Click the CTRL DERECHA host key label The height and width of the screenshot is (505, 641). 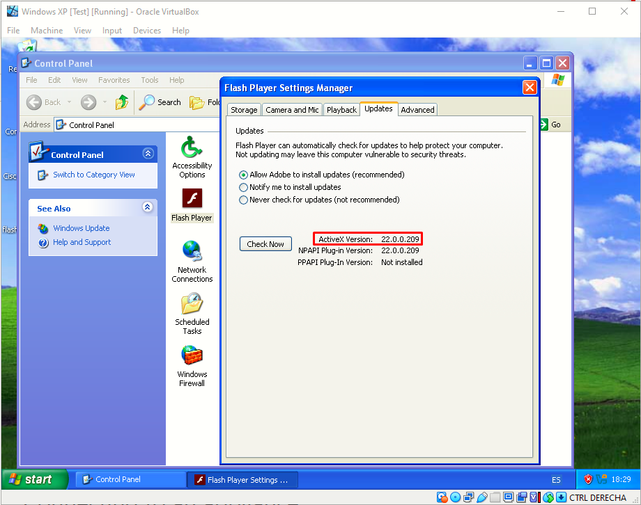[597, 497]
